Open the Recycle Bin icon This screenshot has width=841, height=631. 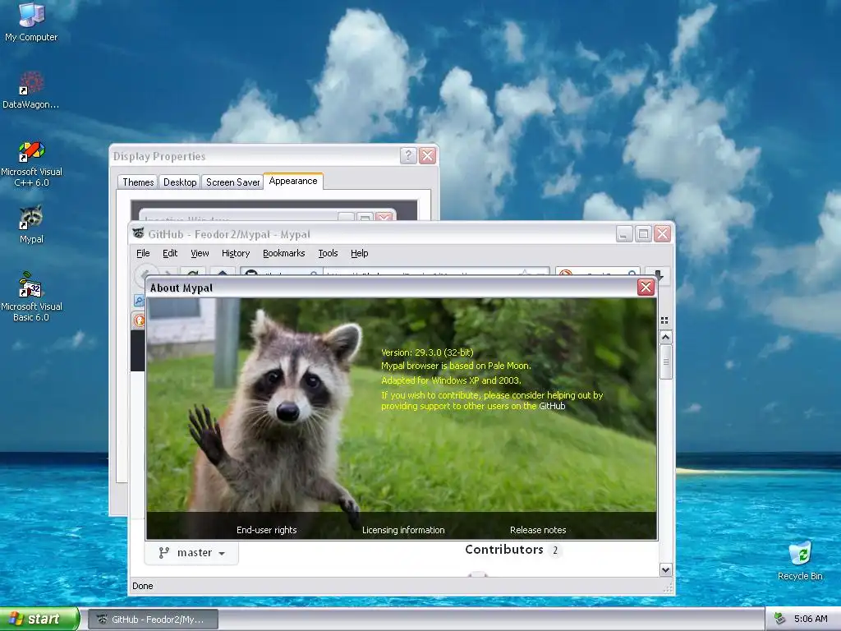point(800,560)
